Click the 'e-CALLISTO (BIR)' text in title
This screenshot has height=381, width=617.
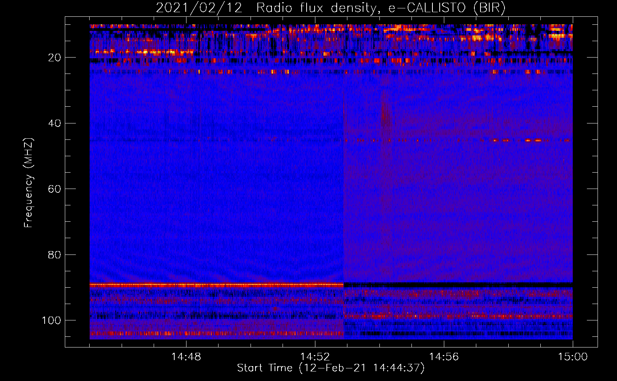coord(447,8)
